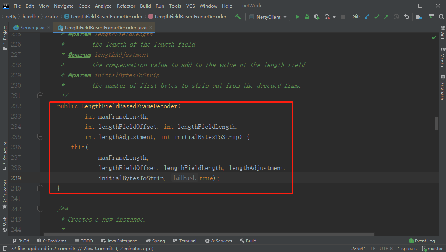Update project with Git blue arrow
Screen dimensions: 446x252
(367, 17)
